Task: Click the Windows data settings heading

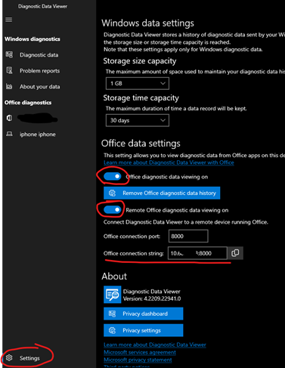Action: 148,23
